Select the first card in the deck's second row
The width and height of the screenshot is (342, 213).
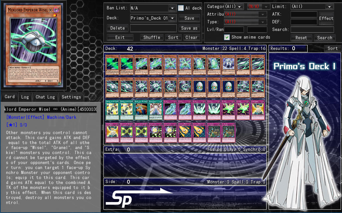point(112,87)
